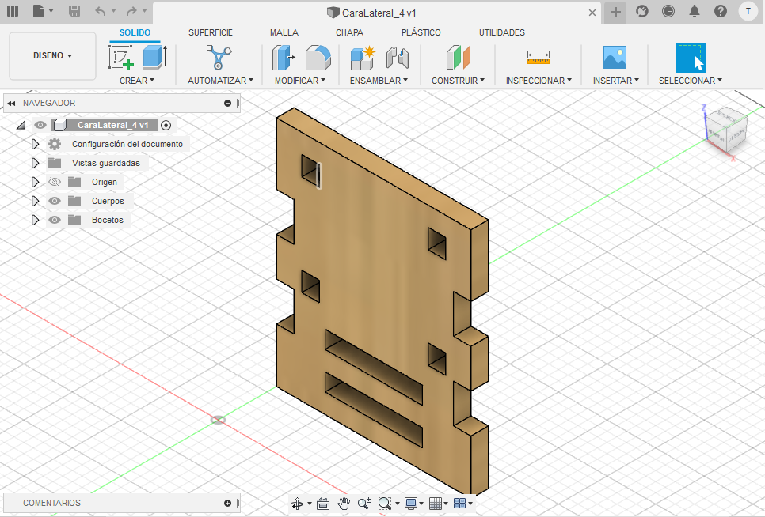Select the Fillet tool
Viewport: 765px width, 517px height.
coord(318,58)
